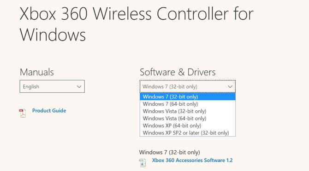This screenshot has height=171, width=309.
Task: Click the Xbox 360 Wireless Controller title line
Action: [137, 13]
